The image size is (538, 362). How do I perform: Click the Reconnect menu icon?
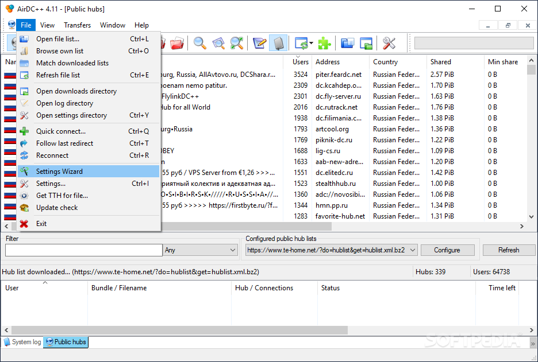(24, 155)
